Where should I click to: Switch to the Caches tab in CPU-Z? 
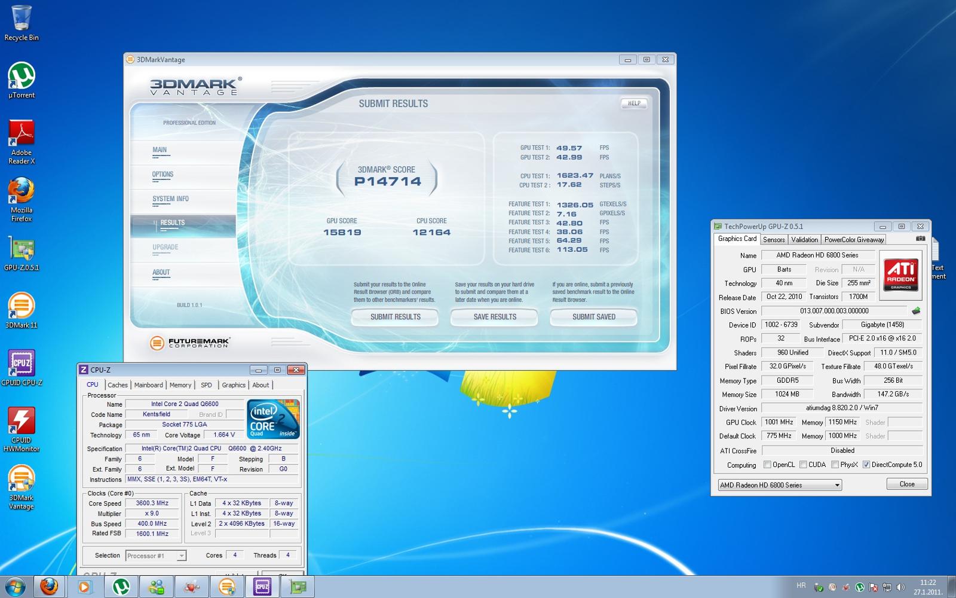[118, 385]
